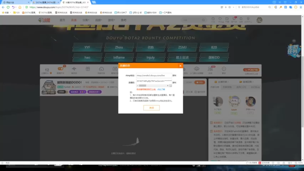The image size is (304, 171).
Task: Click the browser home icon
Action: point(20,7)
